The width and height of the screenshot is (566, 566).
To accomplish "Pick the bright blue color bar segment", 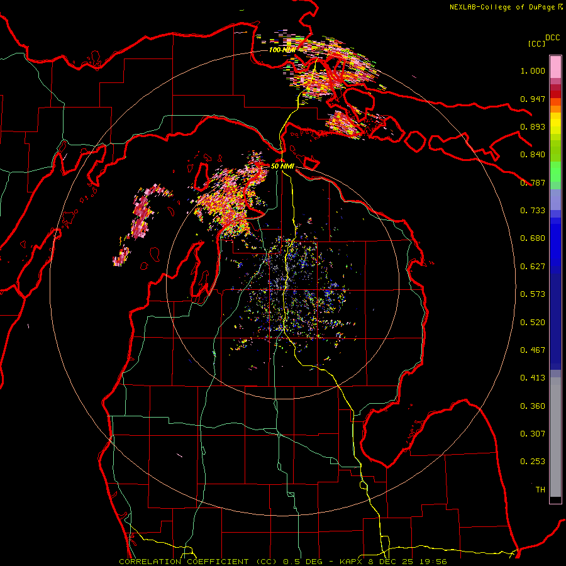I will pos(555,245).
